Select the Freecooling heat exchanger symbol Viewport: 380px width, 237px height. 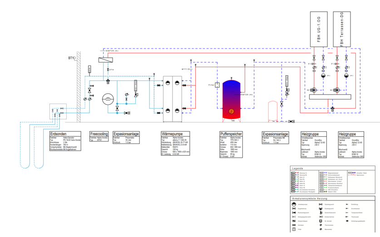click(x=106, y=59)
